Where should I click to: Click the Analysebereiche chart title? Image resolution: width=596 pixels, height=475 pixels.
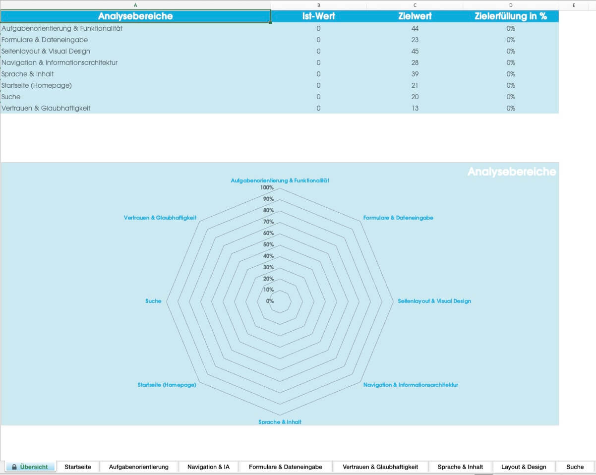[x=512, y=172]
